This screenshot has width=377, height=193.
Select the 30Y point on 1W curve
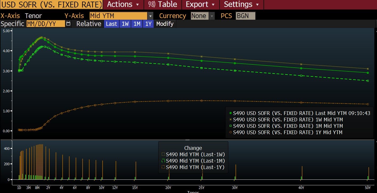tap(235, 59)
